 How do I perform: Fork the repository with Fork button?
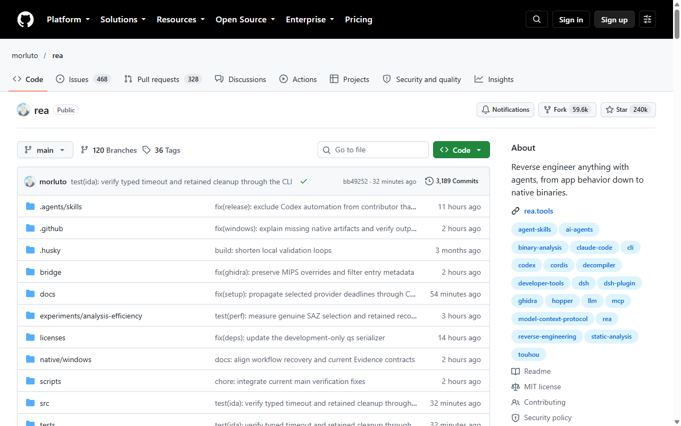click(x=567, y=110)
